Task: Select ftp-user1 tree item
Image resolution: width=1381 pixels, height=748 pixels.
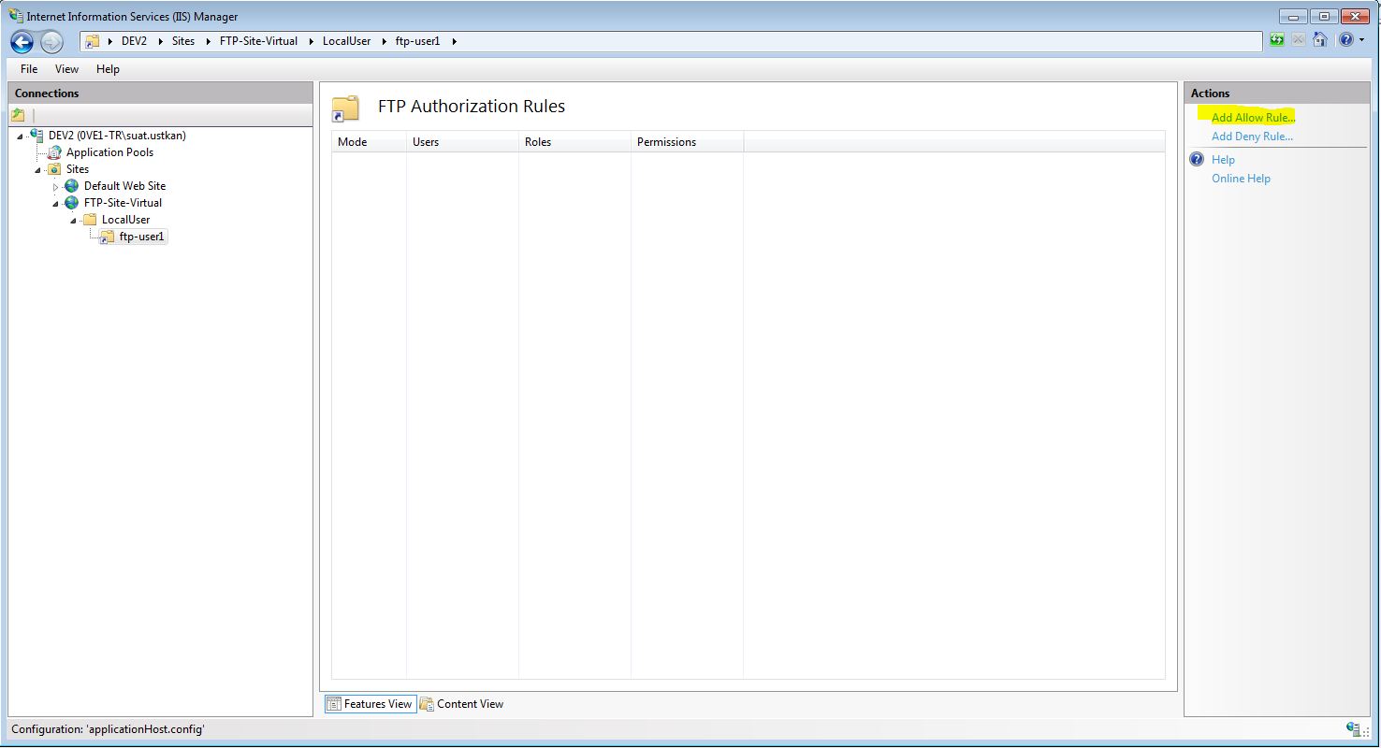Action: 141,237
